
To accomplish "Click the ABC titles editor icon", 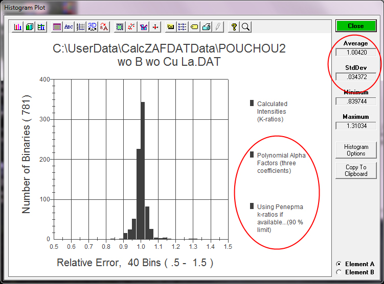I will [x=69, y=27].
